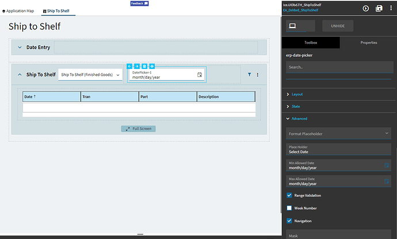The height and width of the screenshot is (239, 397).
Task: Click the Part column header
Action: click(168, 97)
